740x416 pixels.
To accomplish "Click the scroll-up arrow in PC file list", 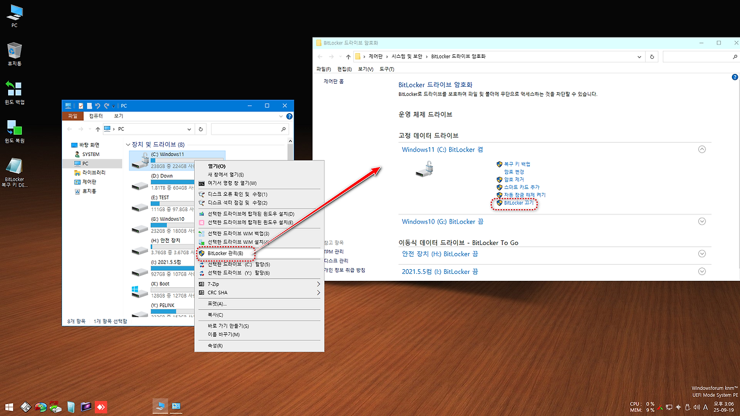I will [x=290, y=142].
